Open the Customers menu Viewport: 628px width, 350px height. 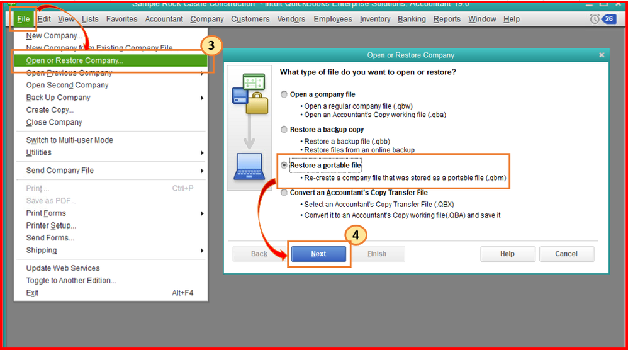250,20
